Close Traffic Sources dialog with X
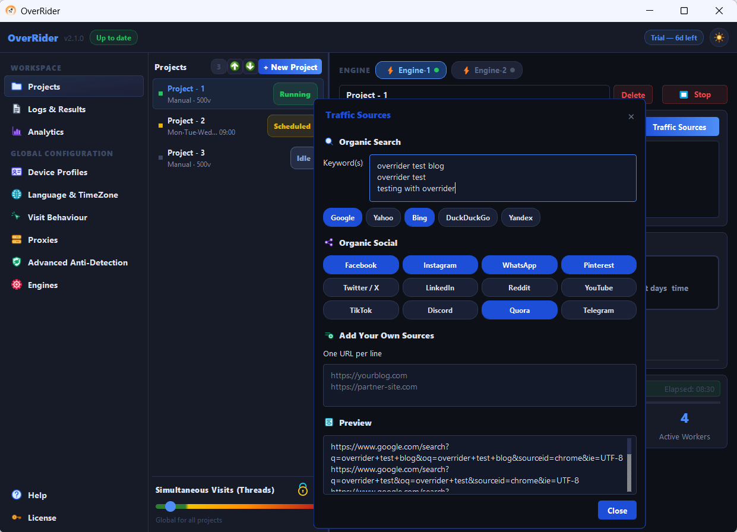 tap(631, 117)
